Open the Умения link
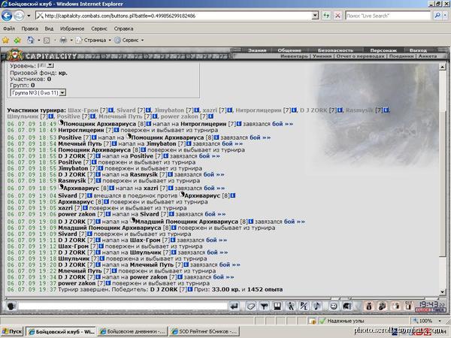 [322, 56]
